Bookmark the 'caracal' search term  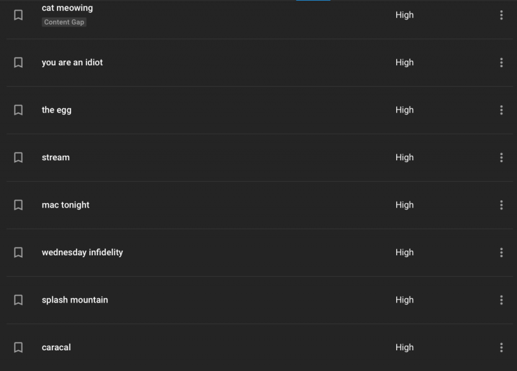[18, 348]
